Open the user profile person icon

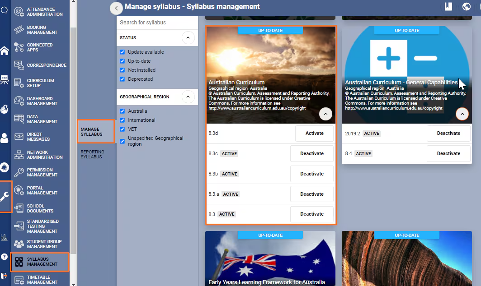[5, 138]
